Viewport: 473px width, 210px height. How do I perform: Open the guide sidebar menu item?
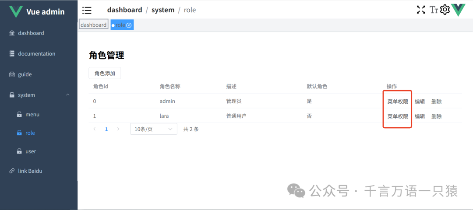[39, 74]
